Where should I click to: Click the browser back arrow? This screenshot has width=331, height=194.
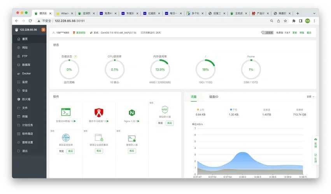tap(17, 21)
